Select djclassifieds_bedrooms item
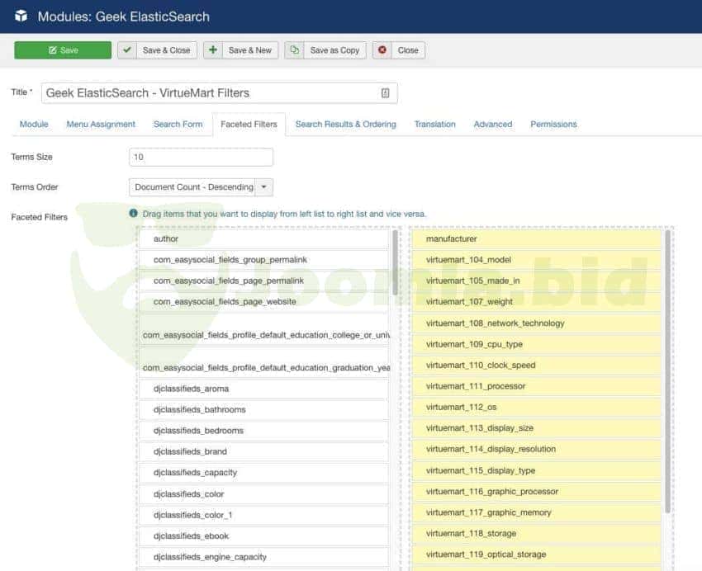 point(263,431)
